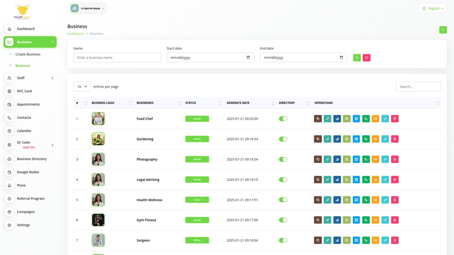
Task: Copy link for Food Chef business
Action: point(327,119)
